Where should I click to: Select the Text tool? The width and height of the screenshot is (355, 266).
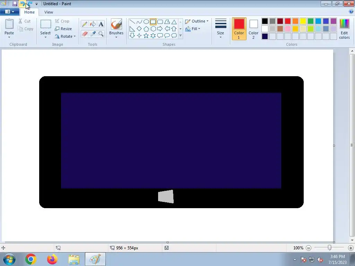tap(101, 24)
